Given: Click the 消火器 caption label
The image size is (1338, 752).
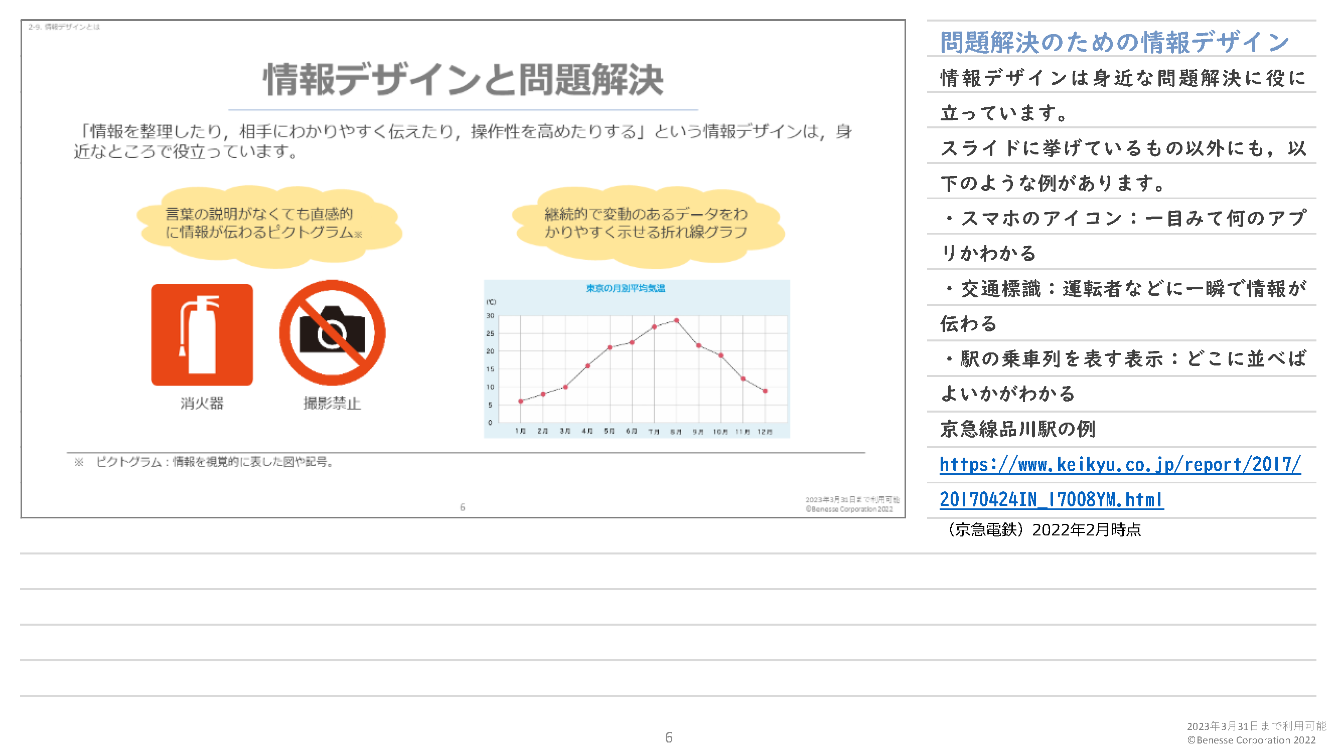Looking at the screenshot, I should 202,403.
